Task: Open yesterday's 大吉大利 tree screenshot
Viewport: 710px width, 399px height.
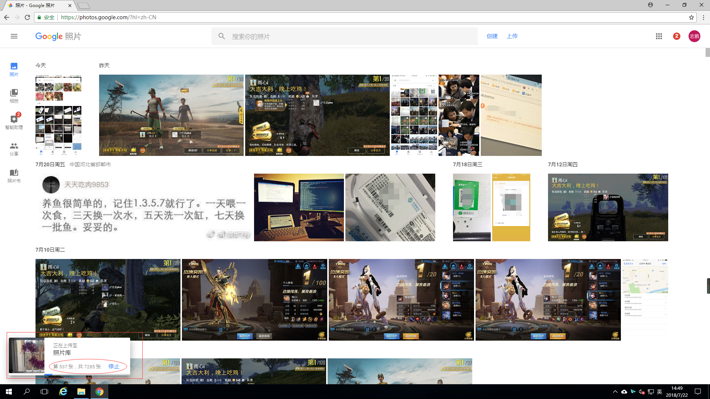Action: pyautogui.click(x=317, y=115)
